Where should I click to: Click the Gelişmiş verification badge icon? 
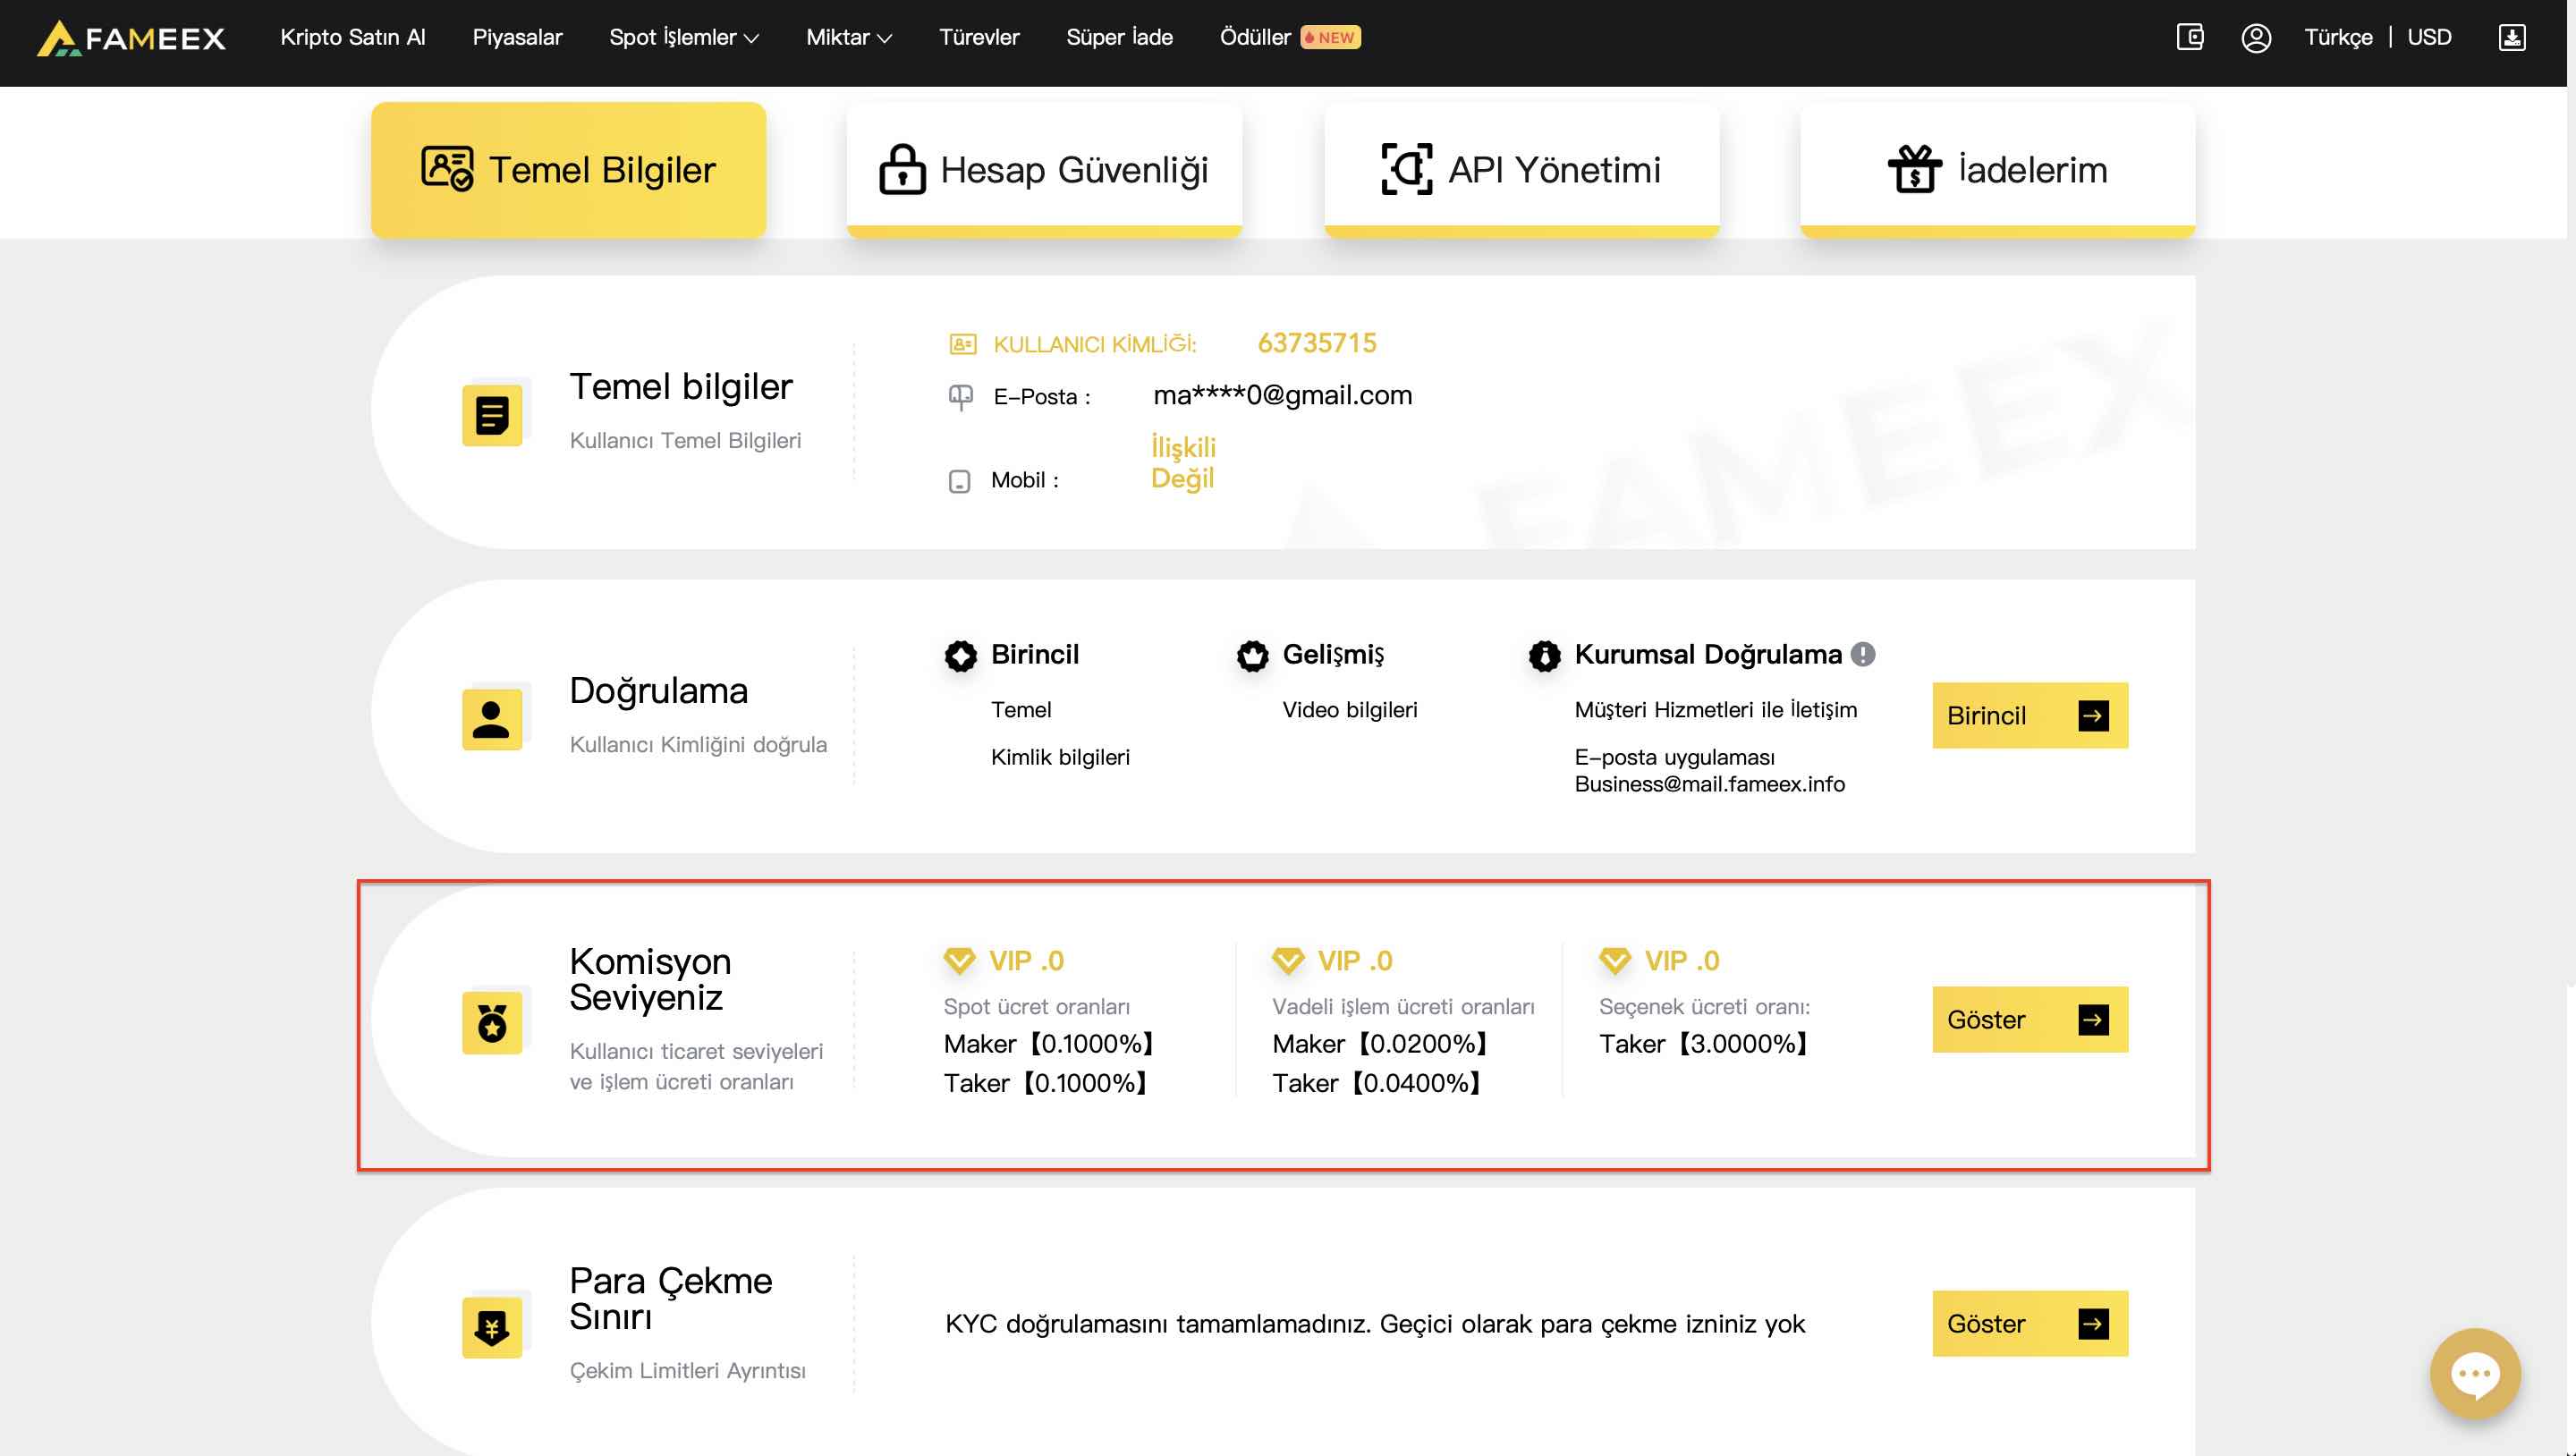tap(1252, 656)
